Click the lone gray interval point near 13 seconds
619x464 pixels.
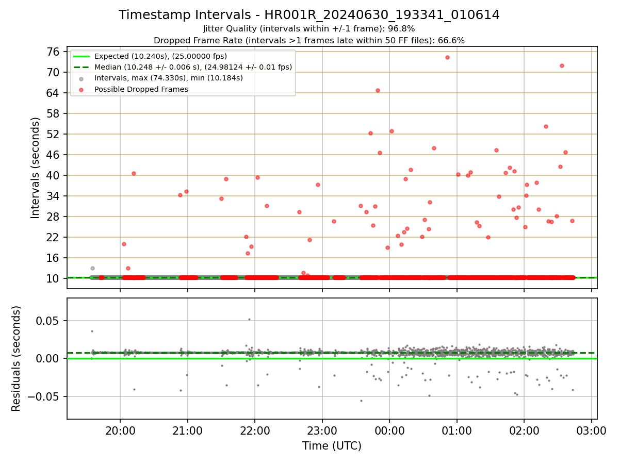[x=92, y=268]
